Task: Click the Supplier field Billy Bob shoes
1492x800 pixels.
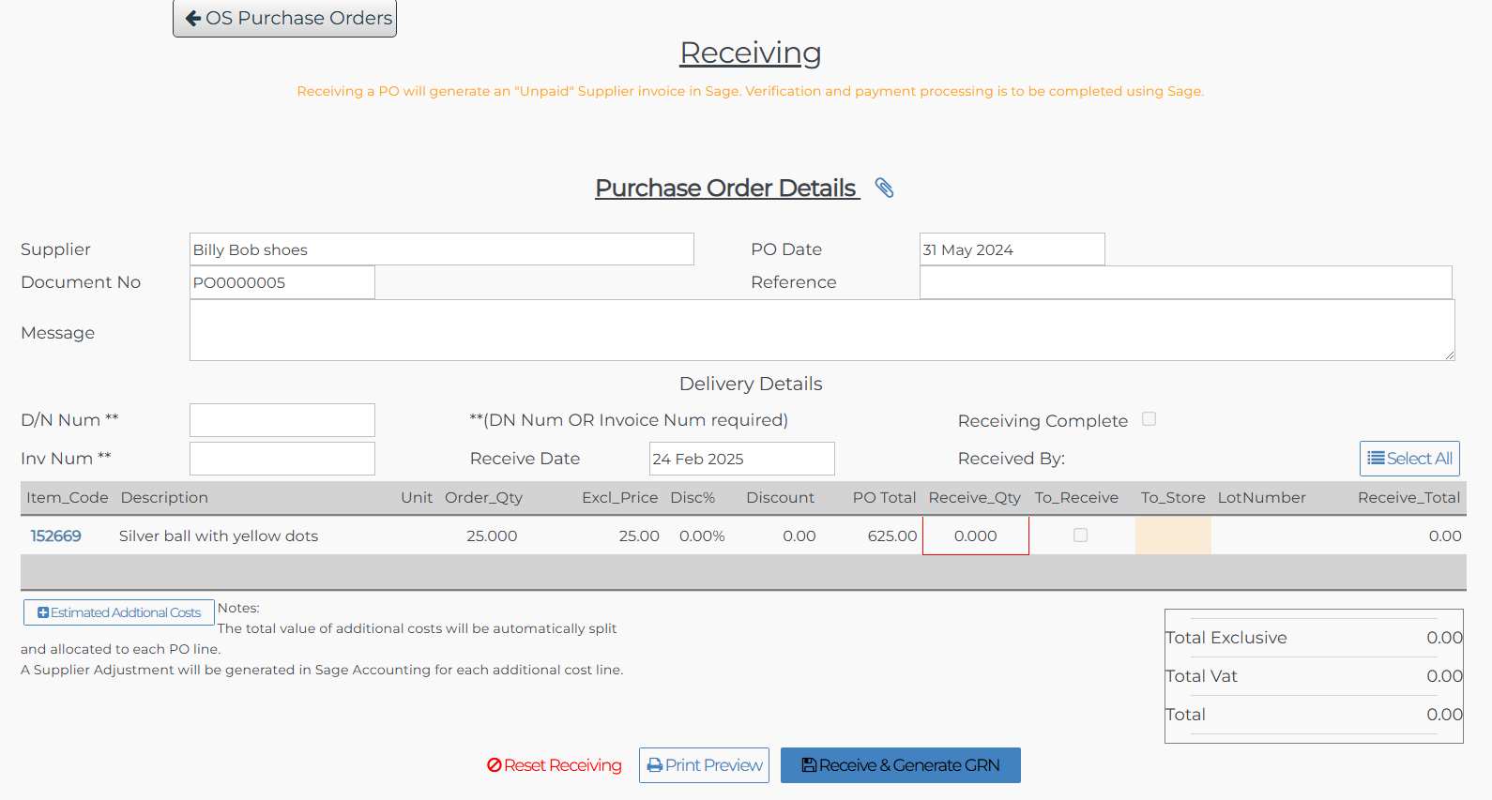Action: (441, 249)
